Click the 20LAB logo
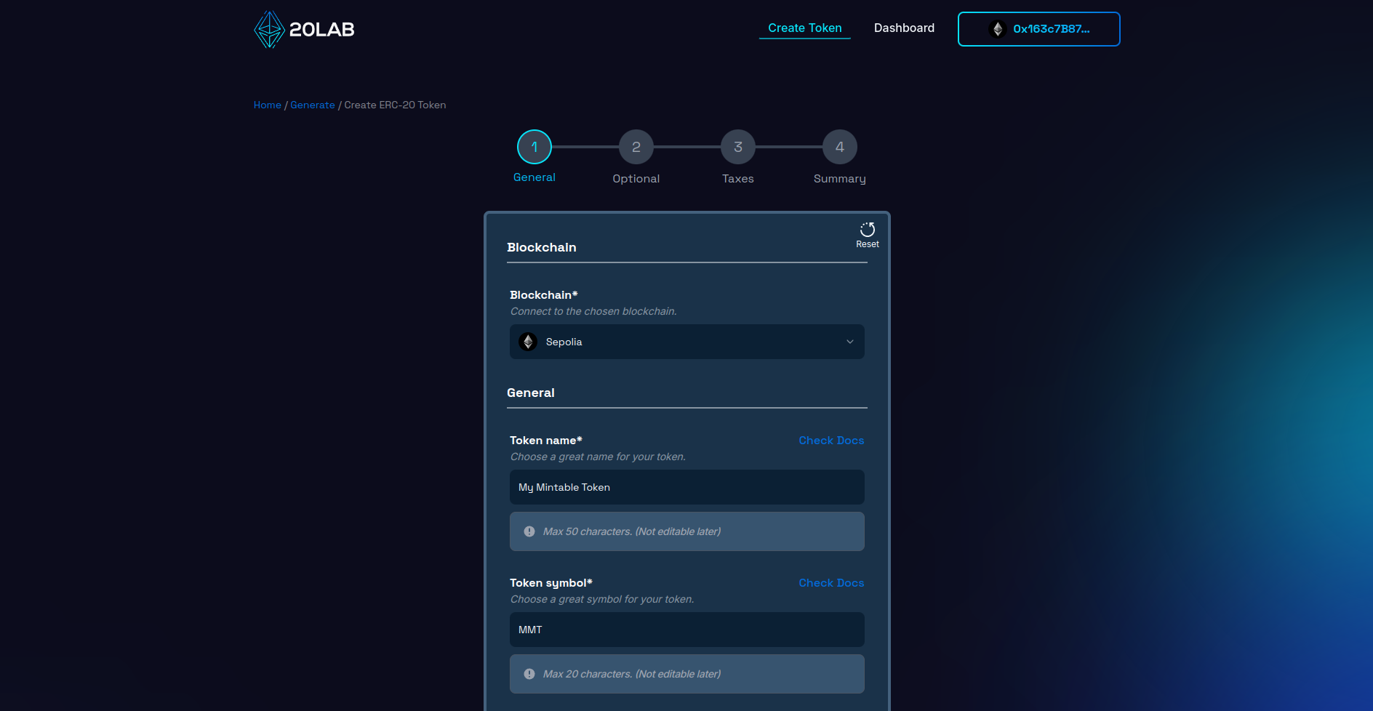 304,29
